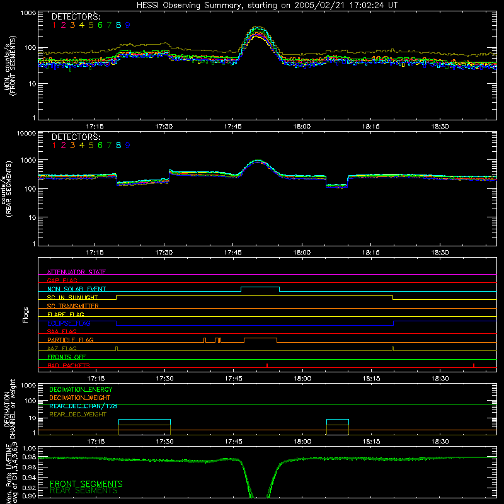504x504 pixels.
Task: Click the BAD_PACKETS flag label
Action: (x=69, y=365)
